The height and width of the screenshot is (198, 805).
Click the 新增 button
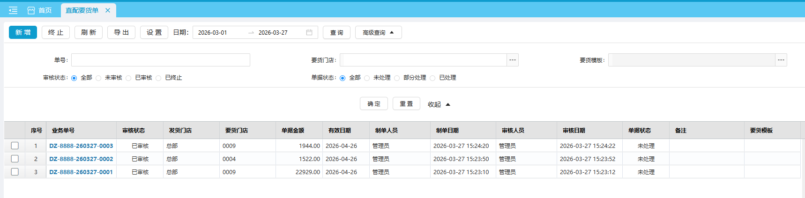[23, 32]
